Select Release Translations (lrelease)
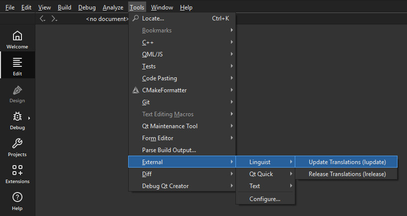The height and width of the screenshot is (216, 407). [x=347, y=174]
